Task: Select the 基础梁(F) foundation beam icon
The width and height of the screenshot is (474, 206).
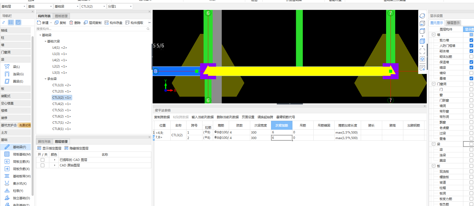Action: click(x=7, y=147)
